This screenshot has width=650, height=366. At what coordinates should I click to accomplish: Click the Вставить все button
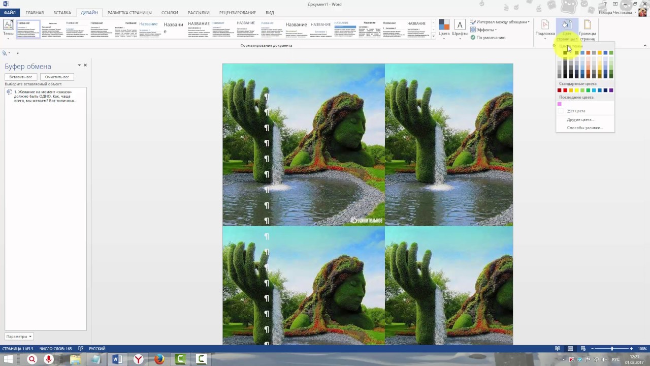tap(20, 77)
